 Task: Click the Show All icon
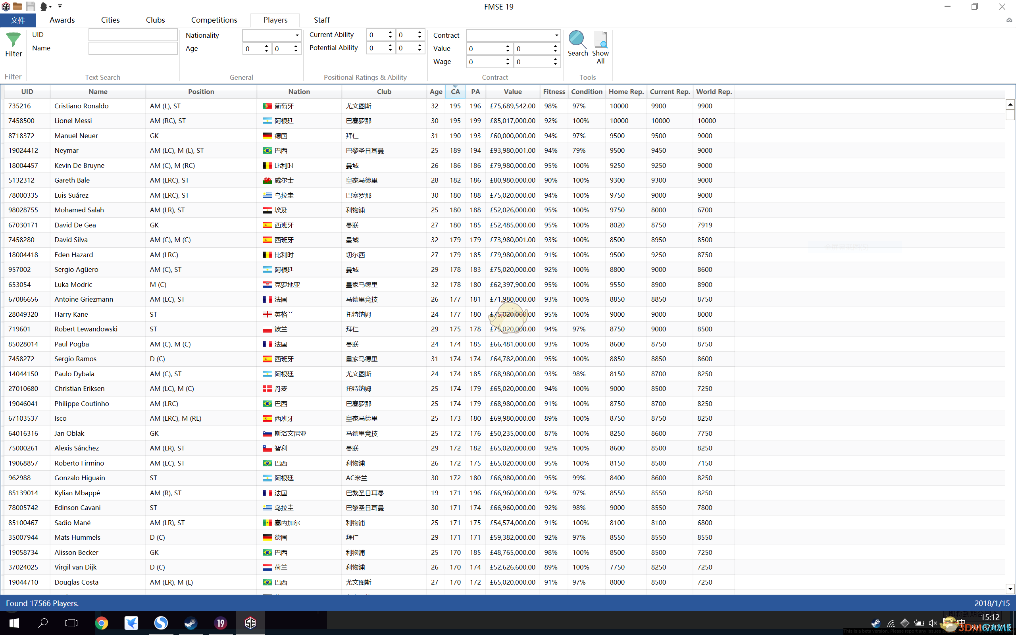coord(600,40)
